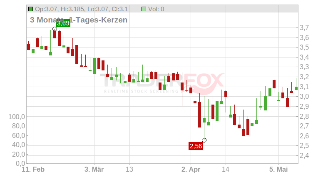Click the 20,0 volume axis label

tap(19, 154)
